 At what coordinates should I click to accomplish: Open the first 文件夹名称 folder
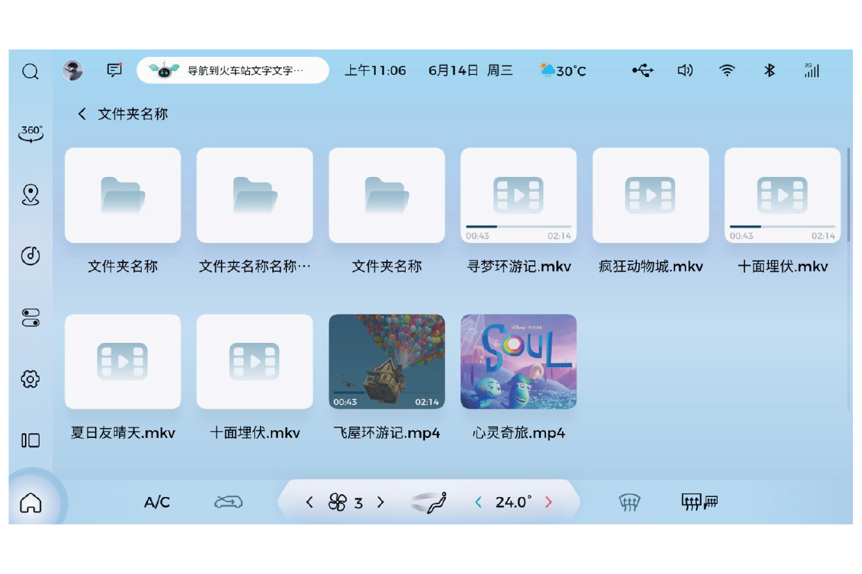coord(123,195)
